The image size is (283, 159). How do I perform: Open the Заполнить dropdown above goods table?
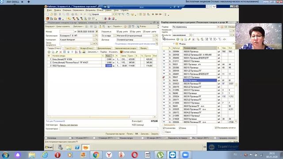[x=93, y=52]
